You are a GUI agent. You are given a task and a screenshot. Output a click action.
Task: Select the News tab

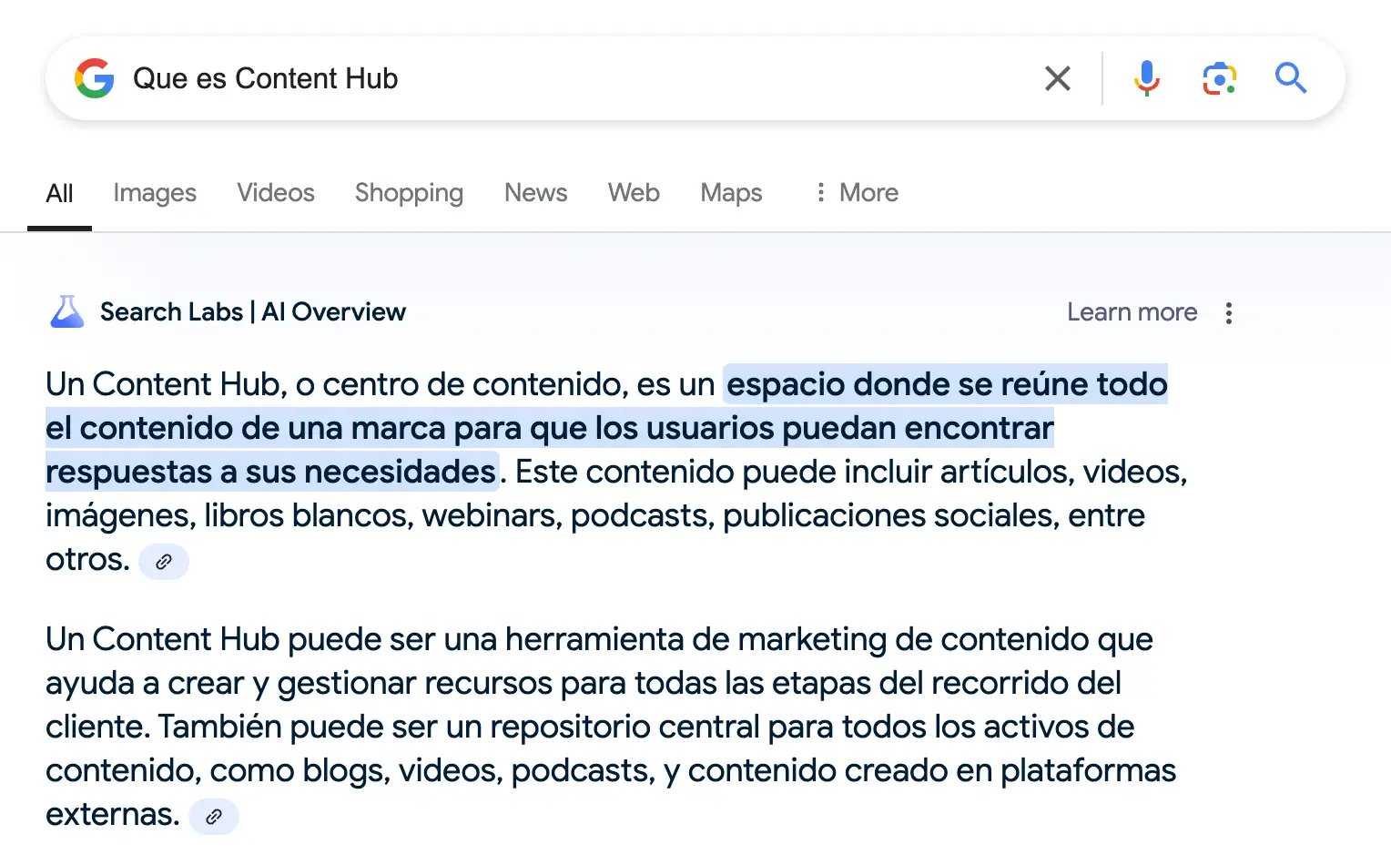pos(535,193)
